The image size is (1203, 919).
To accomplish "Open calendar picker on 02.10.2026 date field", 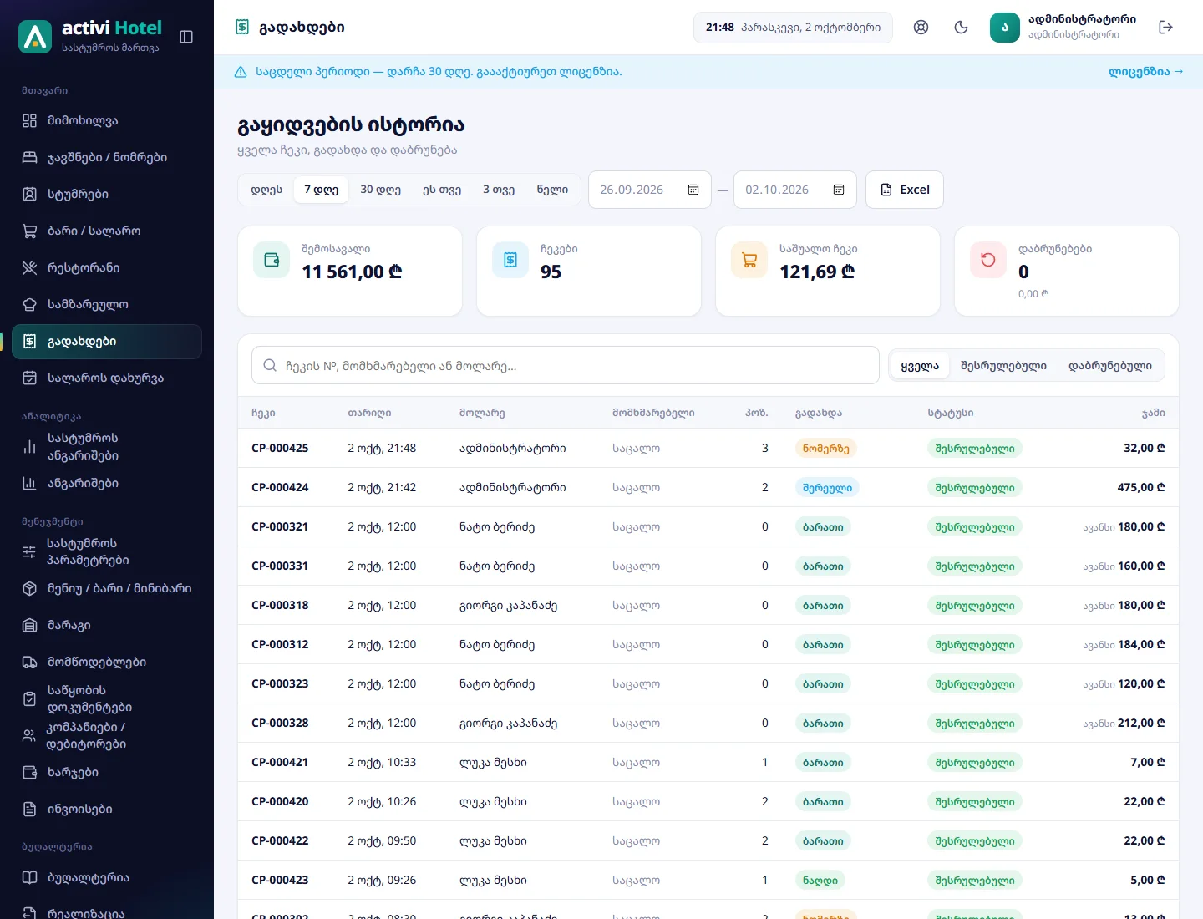I will point(839,190).
